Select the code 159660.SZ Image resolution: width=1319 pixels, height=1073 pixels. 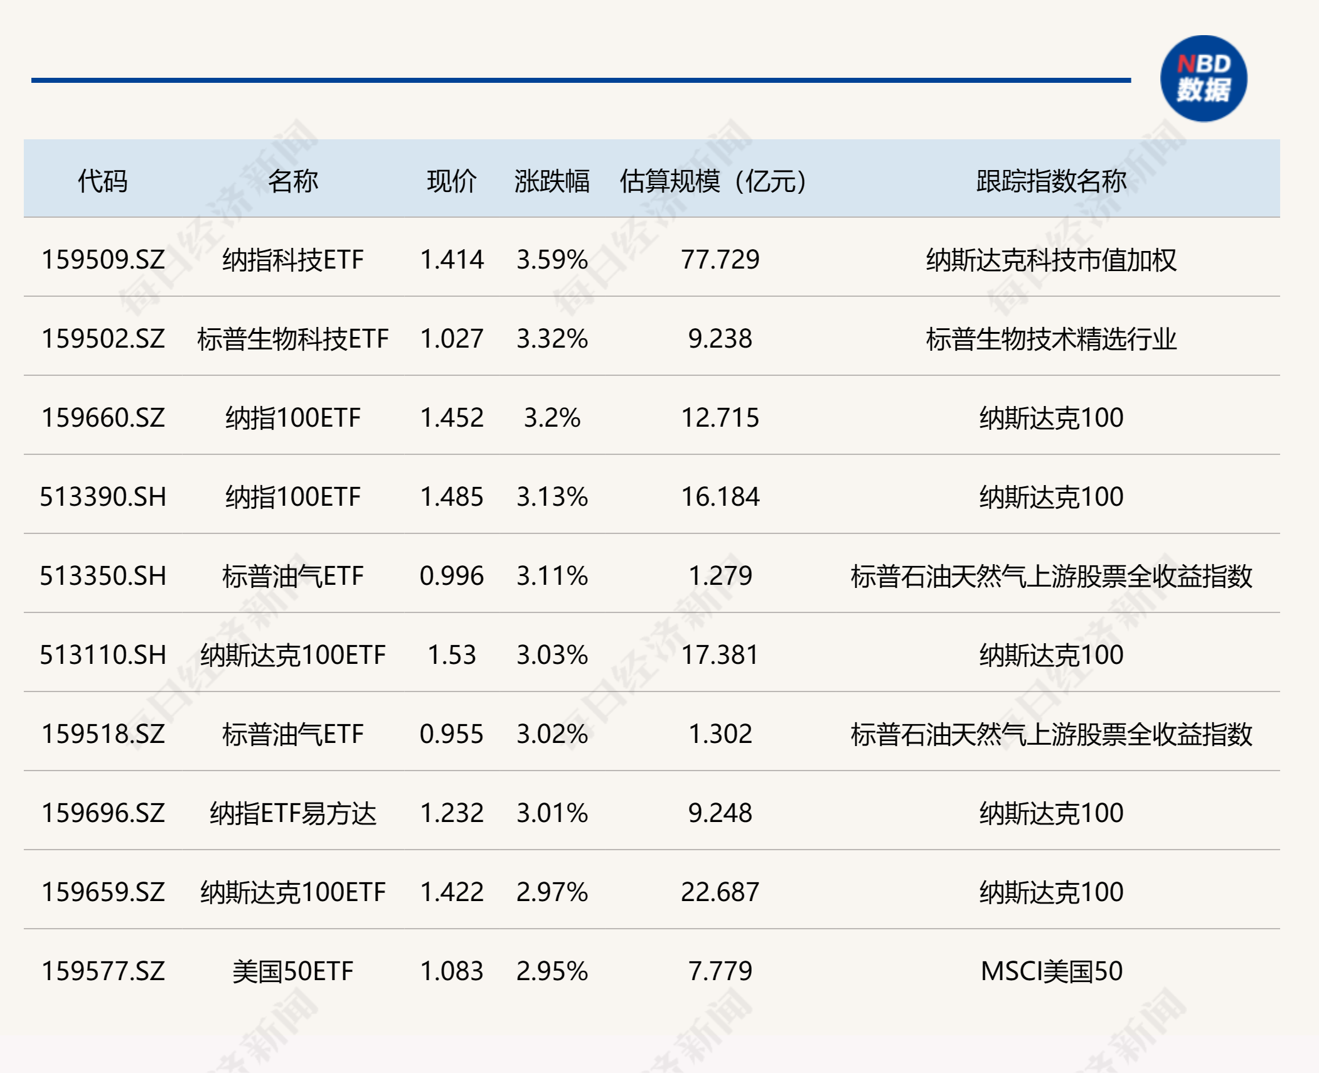[x=103, y=418]
